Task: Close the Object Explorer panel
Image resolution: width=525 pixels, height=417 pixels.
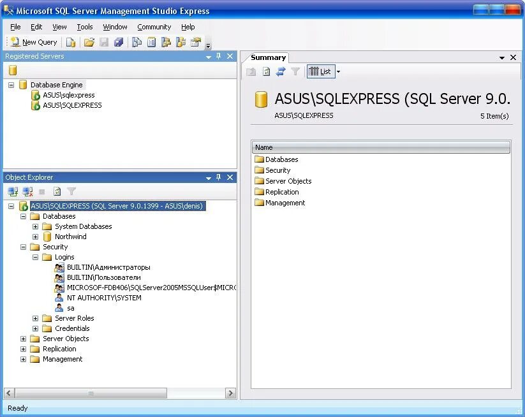Action: point(230,177)
